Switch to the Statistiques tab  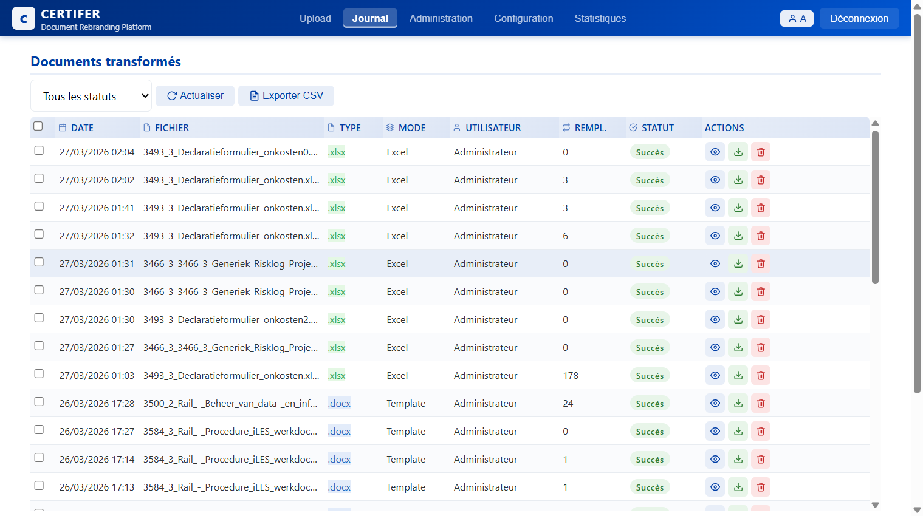(600, 18)
